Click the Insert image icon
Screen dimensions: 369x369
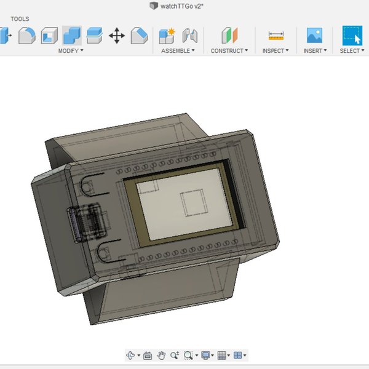coord(315,36)
